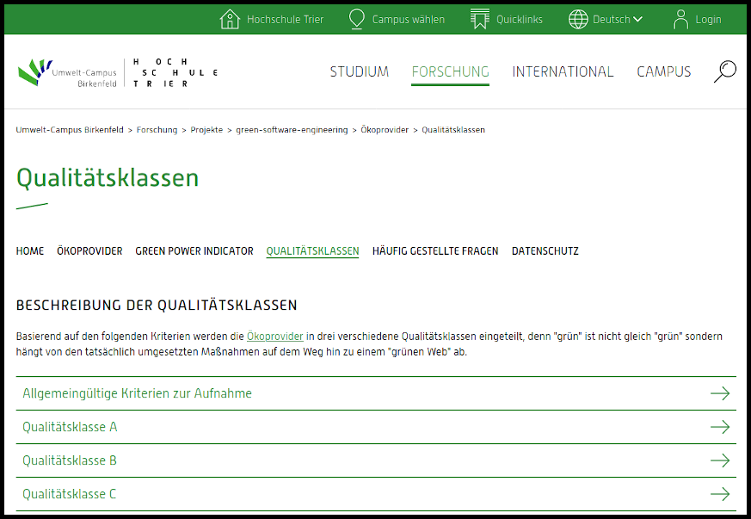Expand the Qualitätsklasse C section
The image size is (751, 519).
[x=70, y=494]
